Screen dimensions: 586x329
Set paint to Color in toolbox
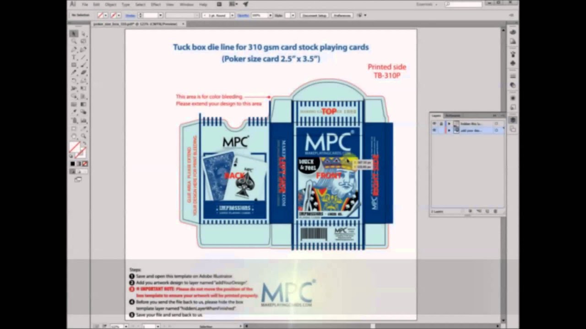72,164
